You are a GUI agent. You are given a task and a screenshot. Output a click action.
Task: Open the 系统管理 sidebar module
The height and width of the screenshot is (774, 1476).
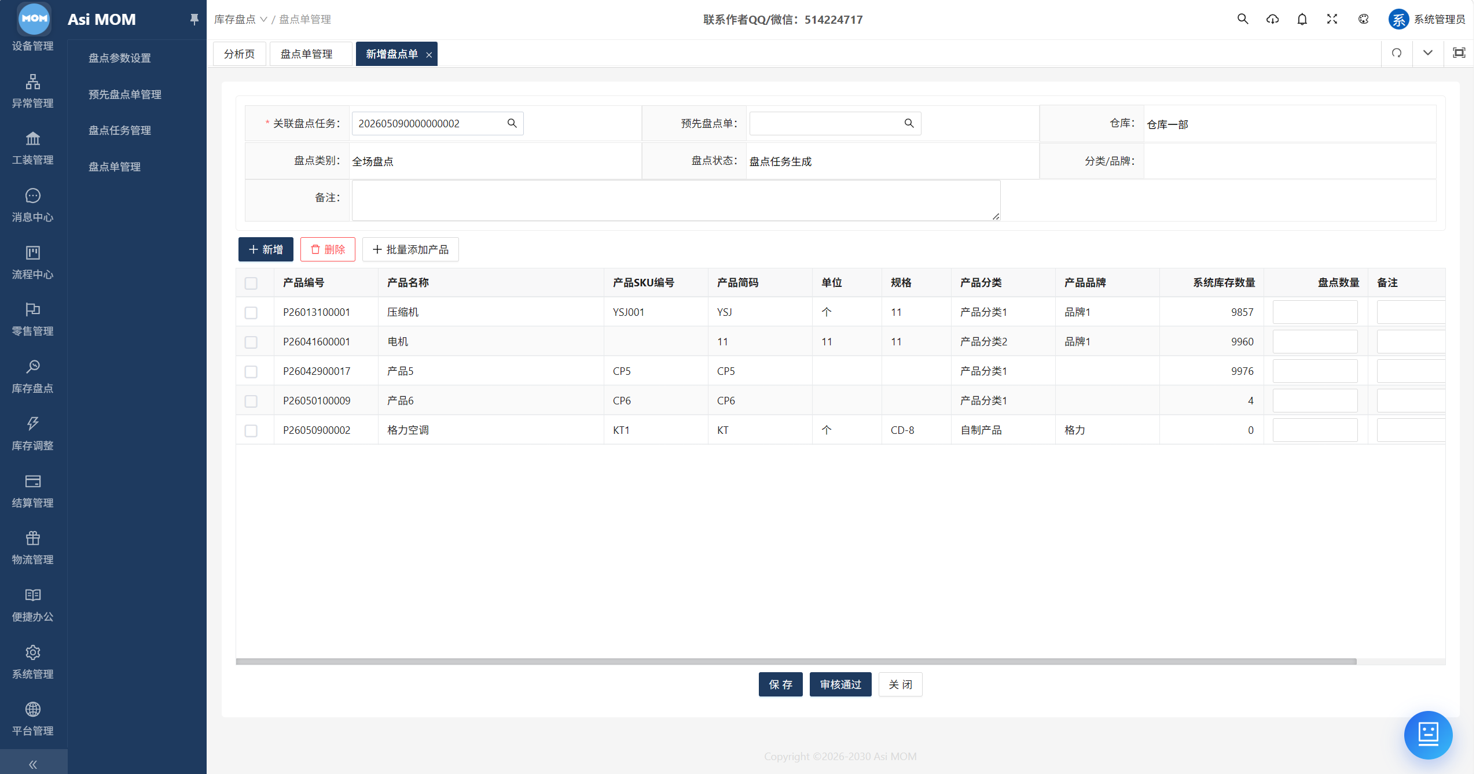[33, 662]
